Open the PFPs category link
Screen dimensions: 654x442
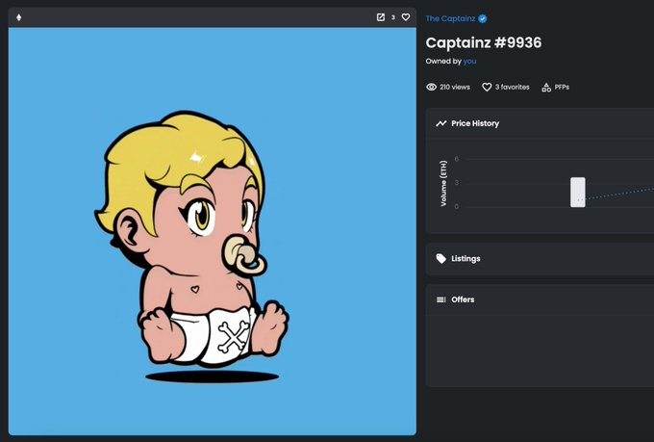(x=562, y=87)
